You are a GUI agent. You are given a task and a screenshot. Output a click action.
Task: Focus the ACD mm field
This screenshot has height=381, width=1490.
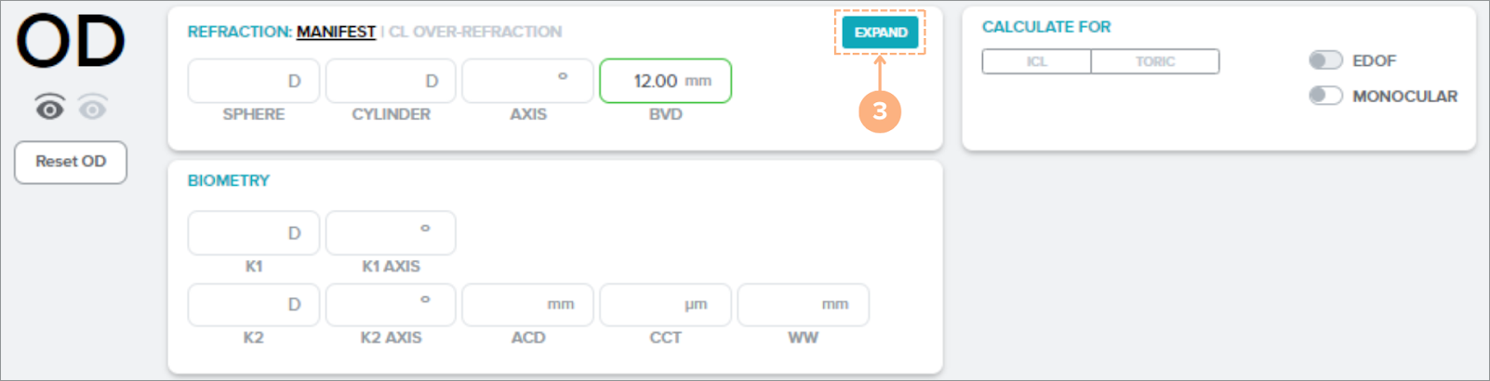point(527,305)
